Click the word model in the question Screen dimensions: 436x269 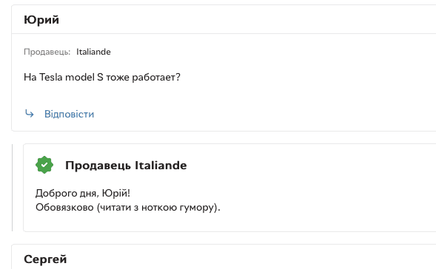click(x=80, y=77)
